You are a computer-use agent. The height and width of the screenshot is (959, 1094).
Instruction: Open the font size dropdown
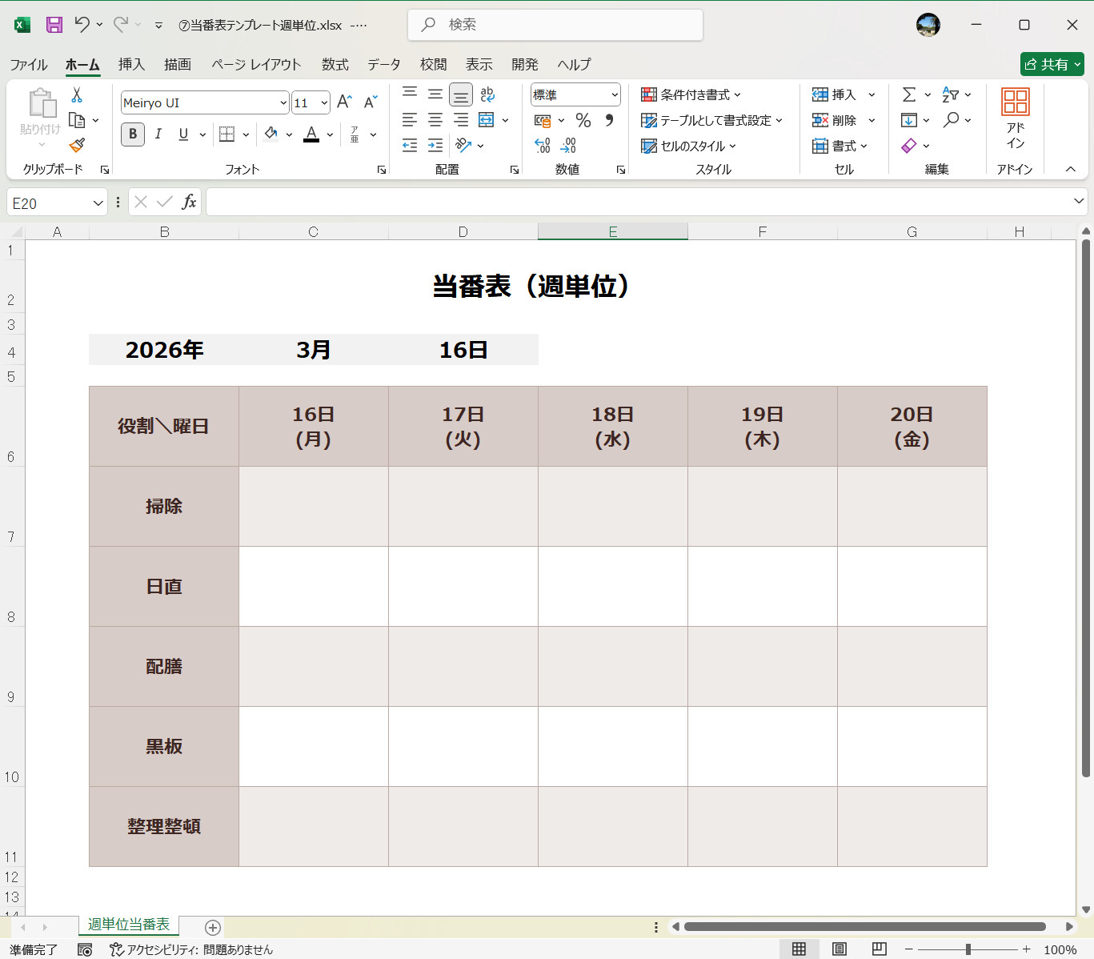pyautogui.click(x=323, y=102)
